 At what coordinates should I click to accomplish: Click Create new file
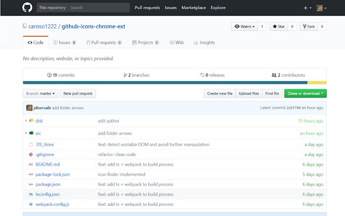click(220, 93)
